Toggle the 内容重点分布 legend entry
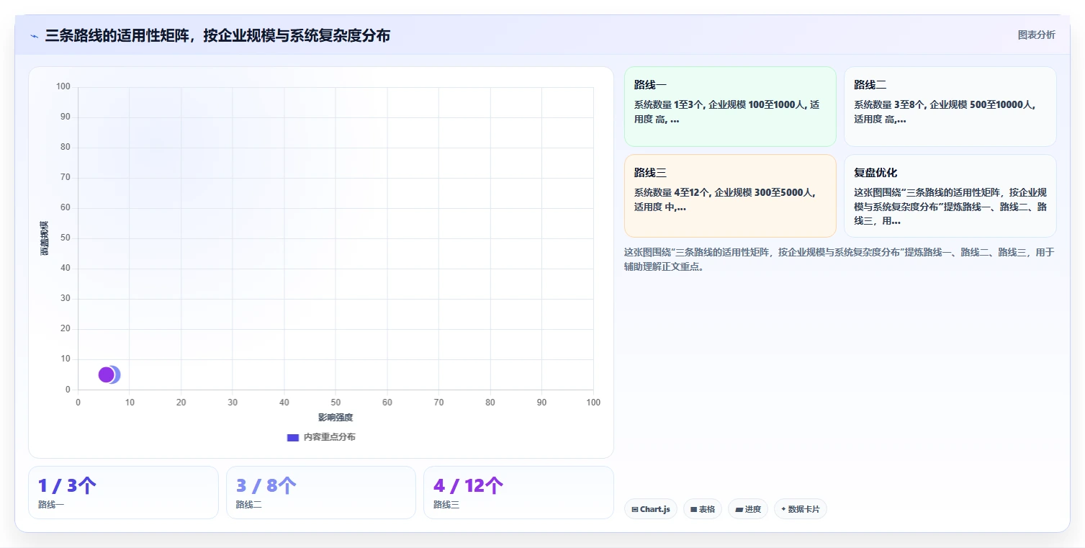This screenshot has height=548, width=1085. [x=320, y=437]
